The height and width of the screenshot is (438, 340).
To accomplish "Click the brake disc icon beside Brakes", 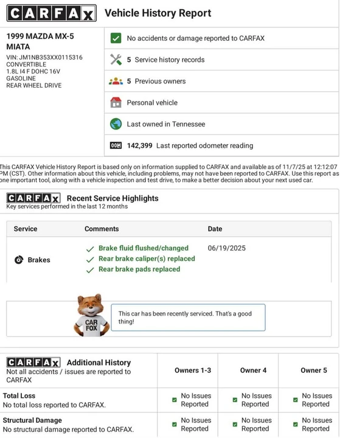I will pos(19,260).
